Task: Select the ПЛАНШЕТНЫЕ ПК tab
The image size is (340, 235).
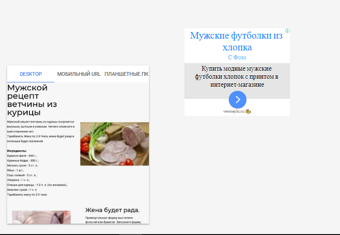Action: 126,74
